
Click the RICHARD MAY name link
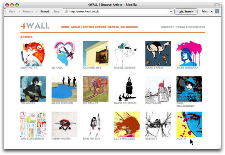coord(92,68)
